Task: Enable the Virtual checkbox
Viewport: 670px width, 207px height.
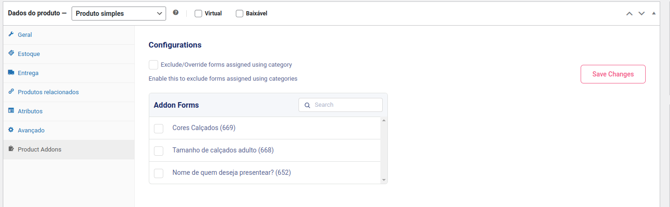Action: [198, 14]
